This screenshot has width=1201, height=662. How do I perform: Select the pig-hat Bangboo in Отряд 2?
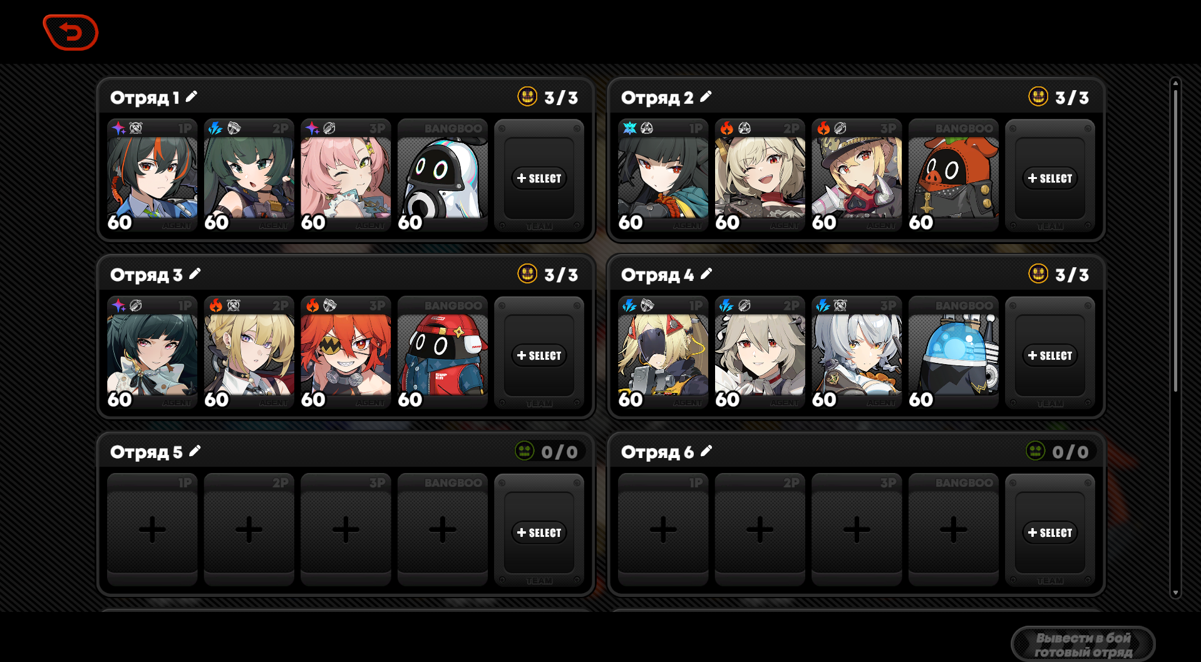point(954,175)
